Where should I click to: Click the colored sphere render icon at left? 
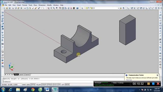[3, 63]
